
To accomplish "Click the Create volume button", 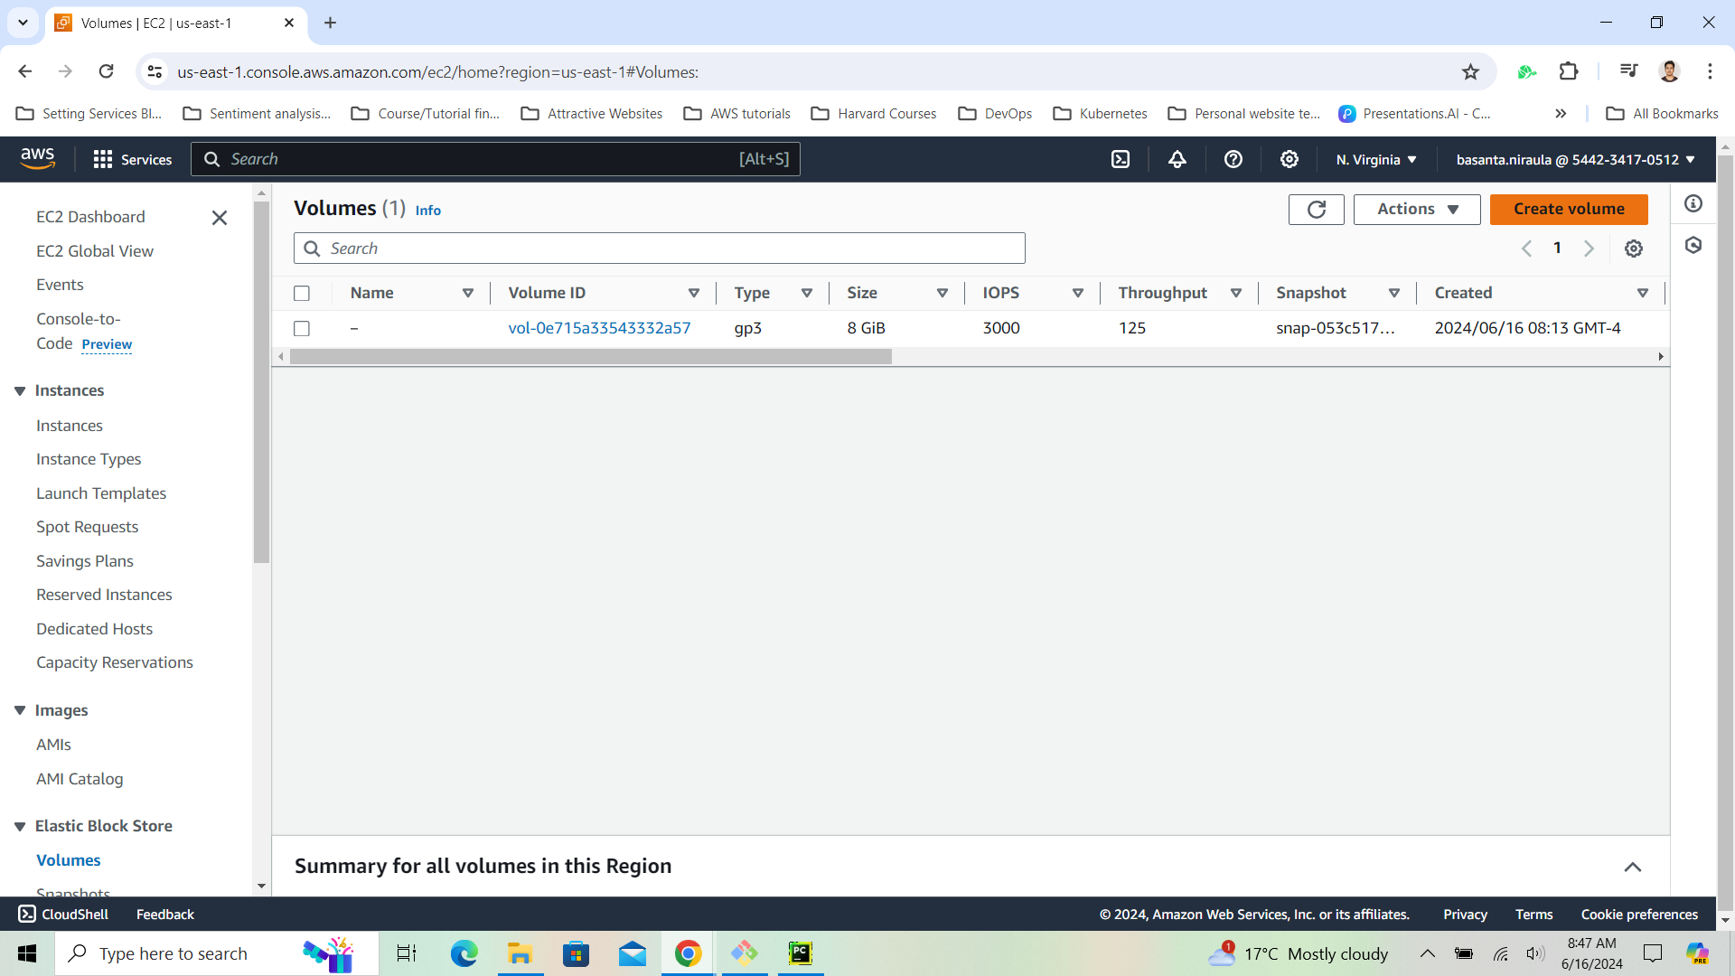I will 1569,209.
